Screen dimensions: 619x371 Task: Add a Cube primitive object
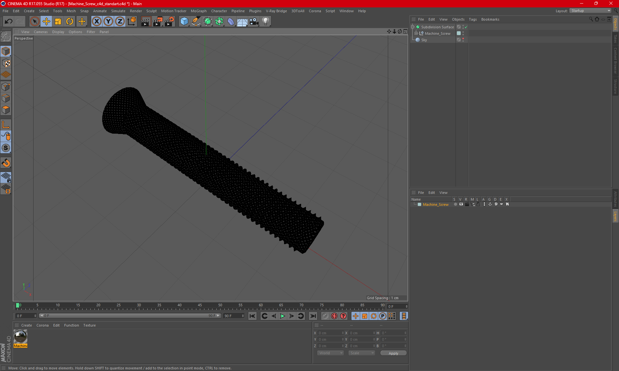pyautogui.click(x=184, y=21)
